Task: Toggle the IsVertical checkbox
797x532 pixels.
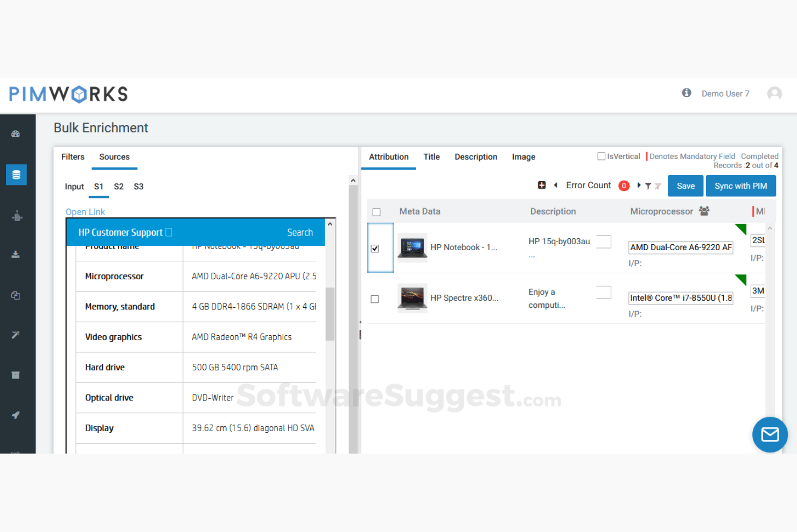Action: [x=602, y=156]
